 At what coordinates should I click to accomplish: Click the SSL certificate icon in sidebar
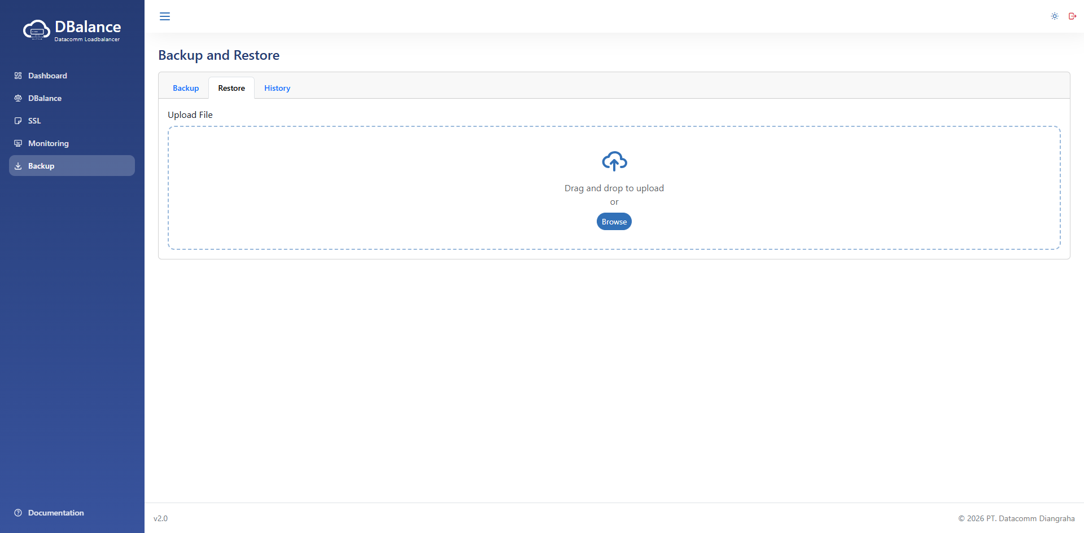[18, 121]
